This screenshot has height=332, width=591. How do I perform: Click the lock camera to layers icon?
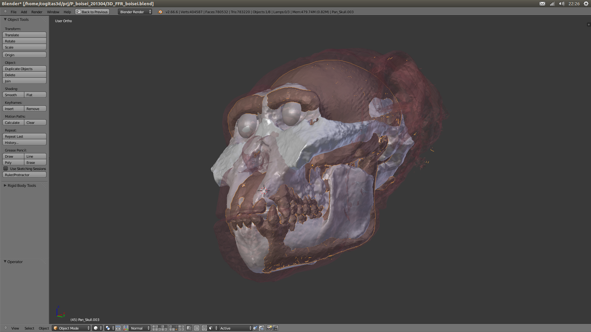(189, 328)
